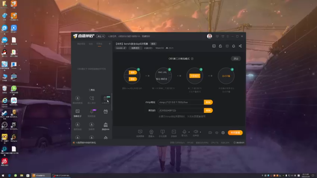The image size is (317, 178).
Task: Click the 直播伴侣 logo in the title bar
Action: coord(84,36)
